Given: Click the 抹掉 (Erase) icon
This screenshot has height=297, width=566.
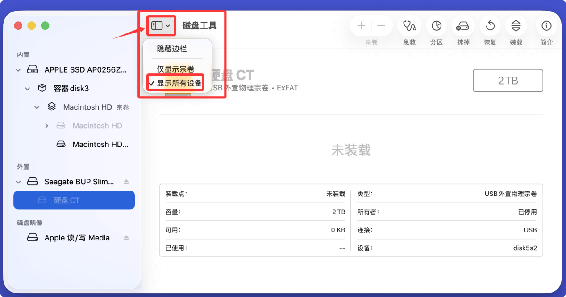Looking at the screenshot, I should click(463, 26).
